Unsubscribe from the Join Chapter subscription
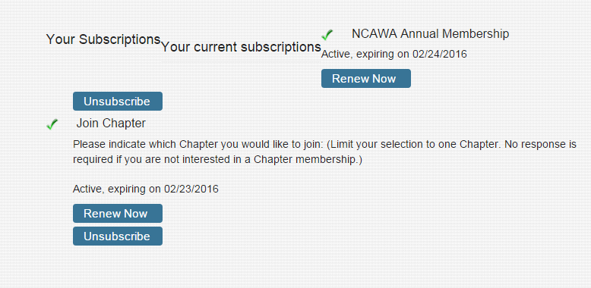Screen dimensions: 591x288 pyautogui.click(x=118, y=236)
